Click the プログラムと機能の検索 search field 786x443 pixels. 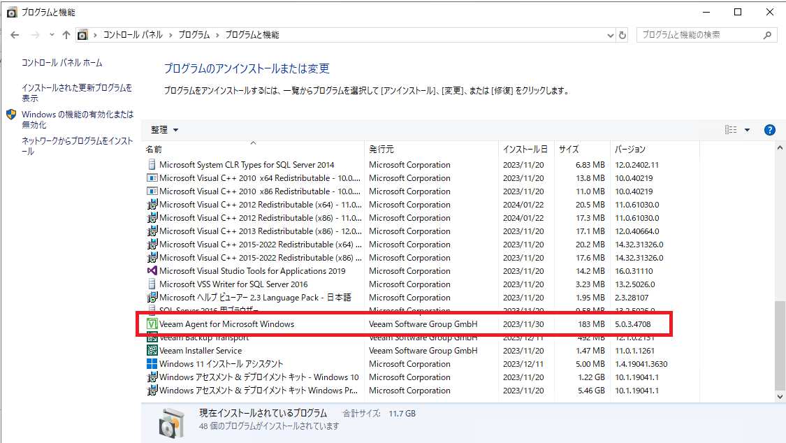pyautogui.click(x=701, y=35)
